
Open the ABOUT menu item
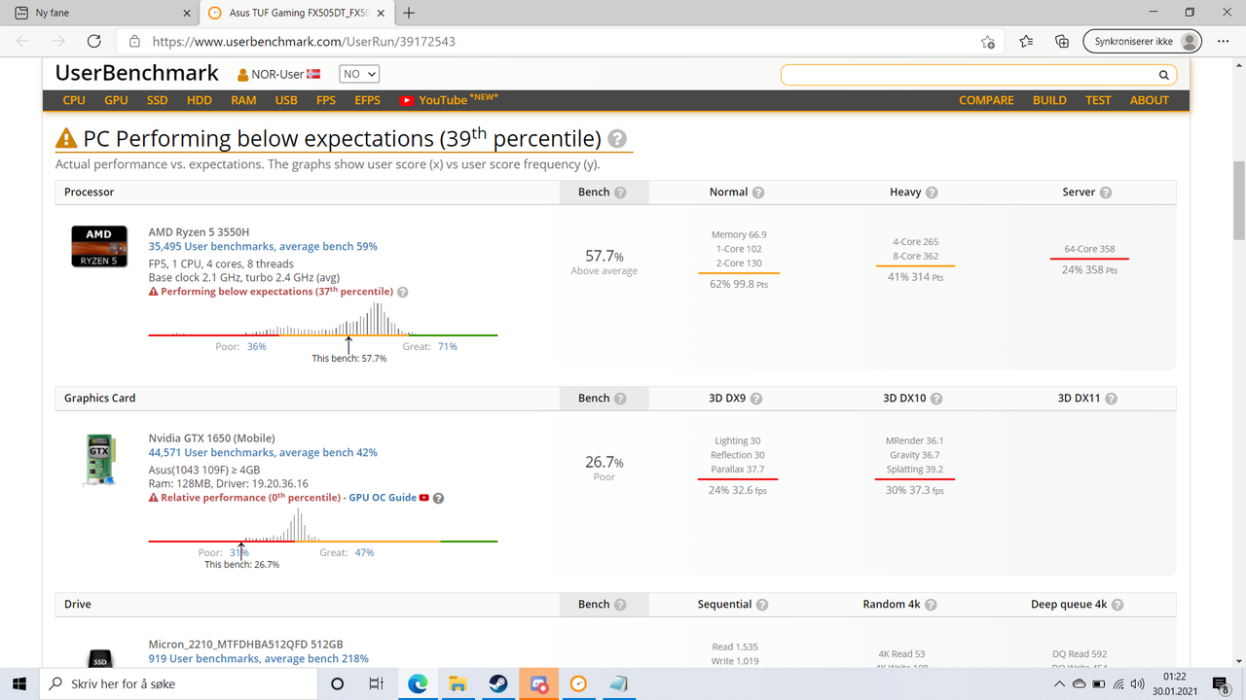point(1150,100)
